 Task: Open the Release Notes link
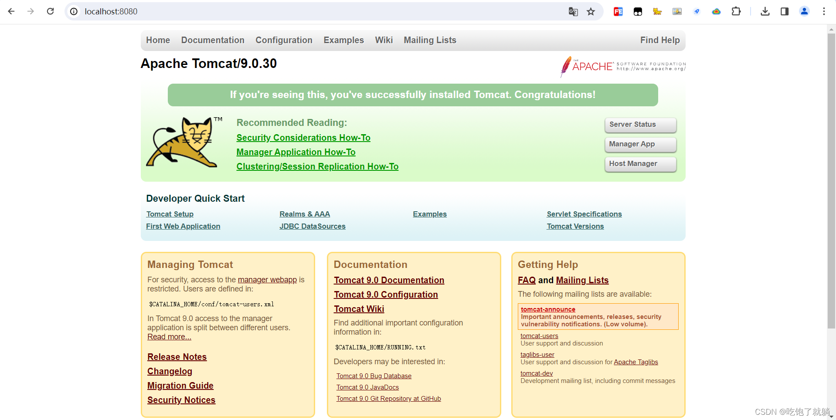point(177,357)
